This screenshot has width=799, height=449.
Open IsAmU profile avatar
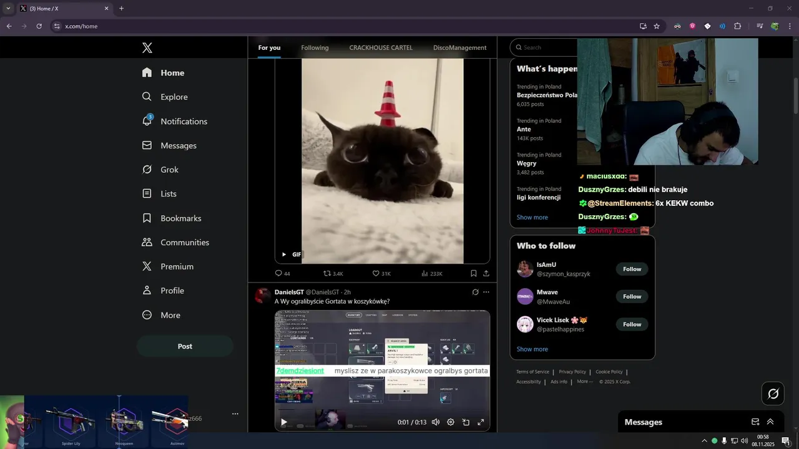(525, 269)
